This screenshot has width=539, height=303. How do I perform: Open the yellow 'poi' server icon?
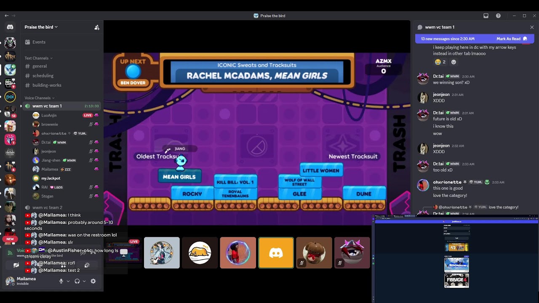click(10, 97)
